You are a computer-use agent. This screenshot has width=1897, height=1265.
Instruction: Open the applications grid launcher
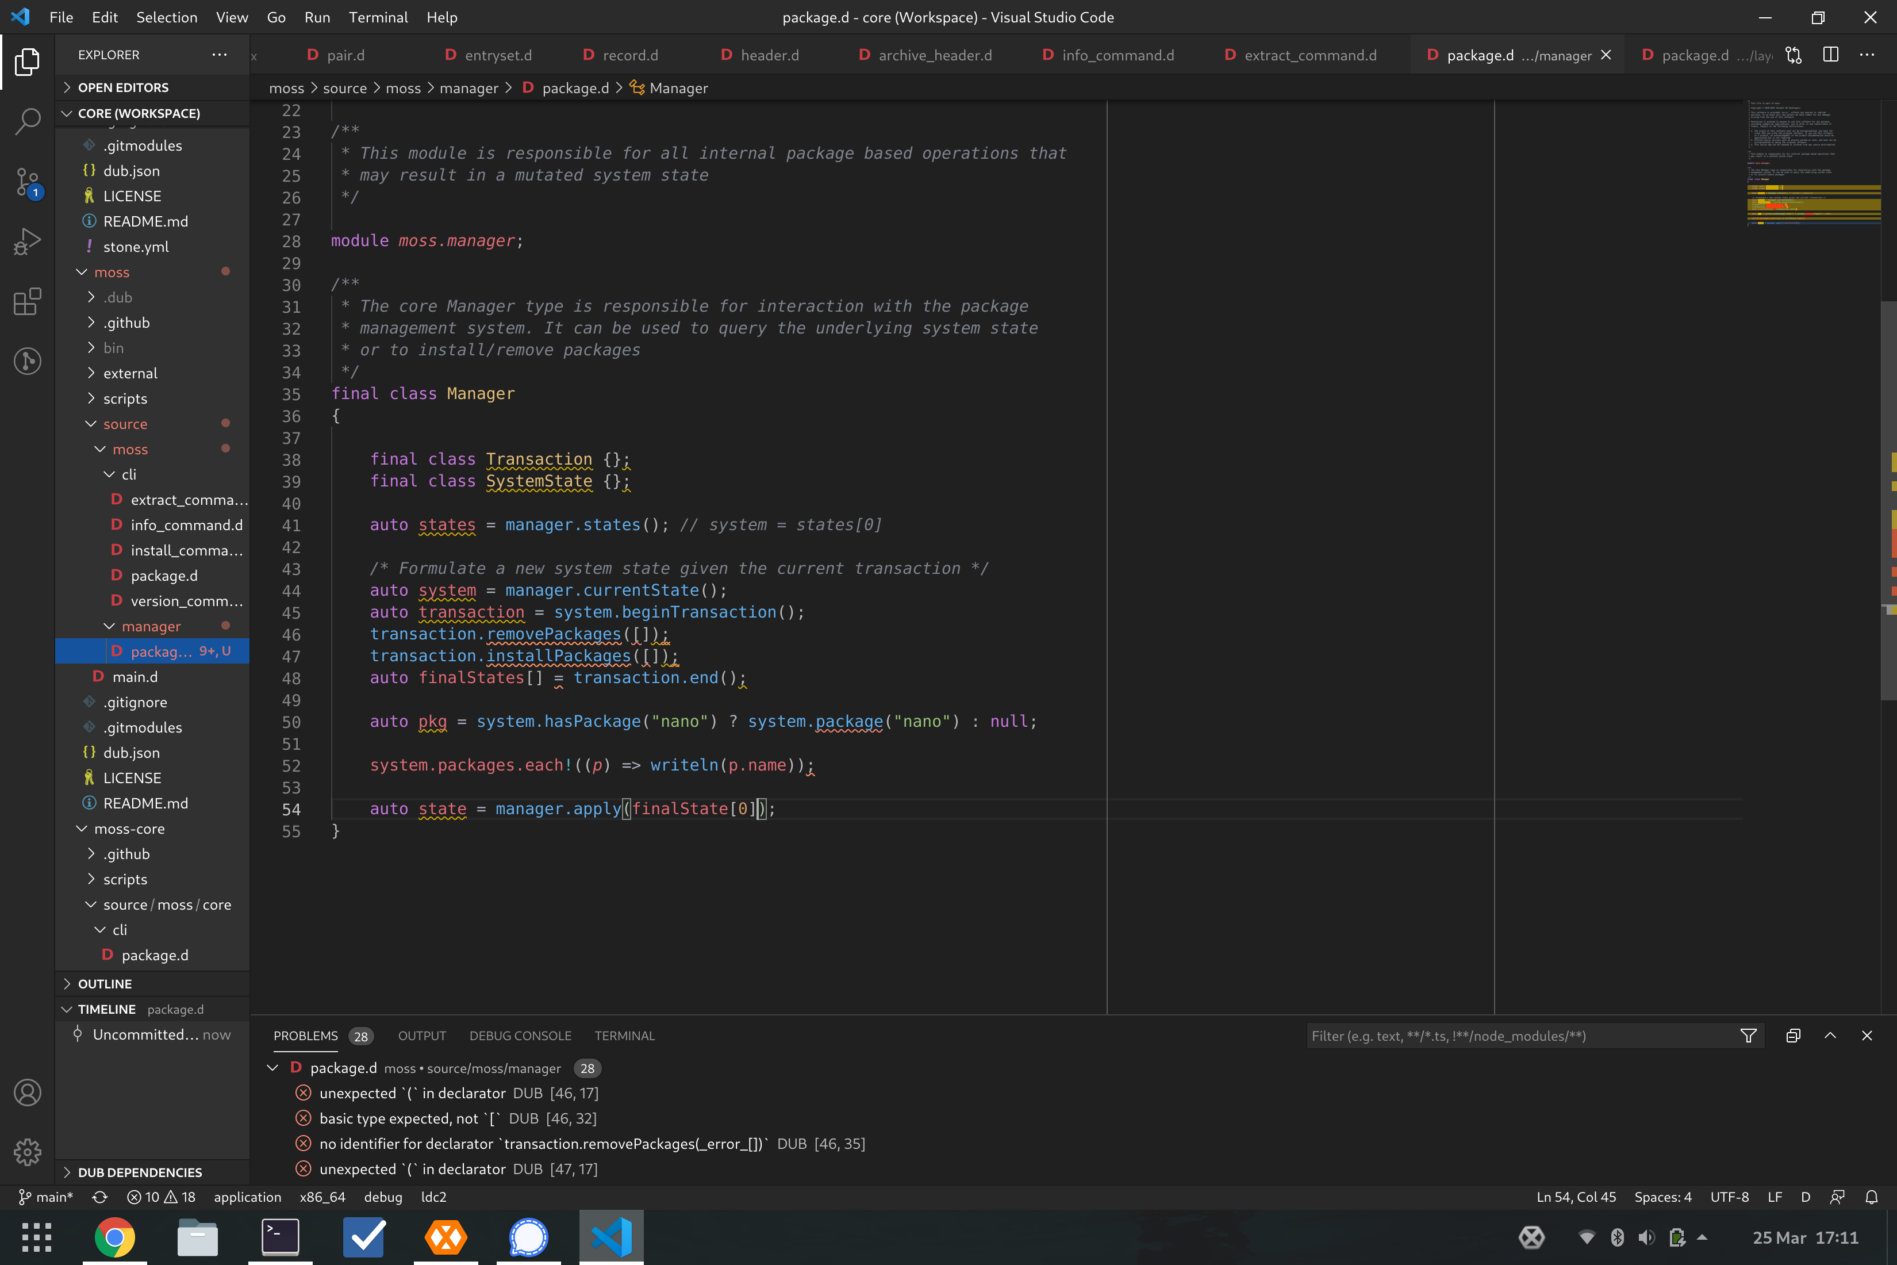pos(36,1237)
